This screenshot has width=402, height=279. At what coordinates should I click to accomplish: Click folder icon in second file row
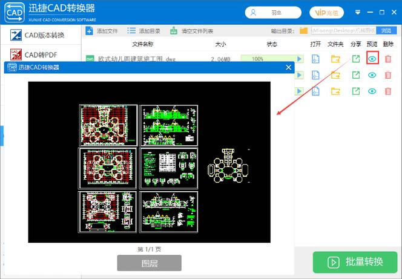tap(335, 75)
